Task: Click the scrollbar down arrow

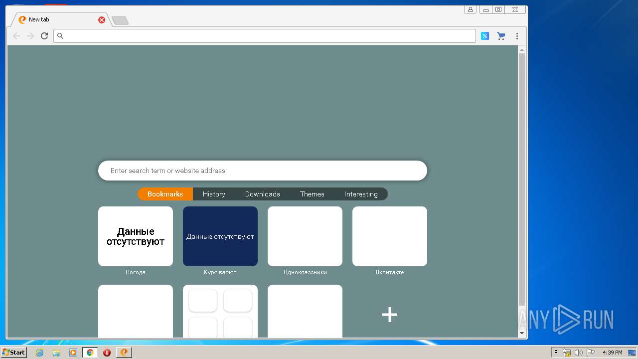Action: [x=522, y=333]
